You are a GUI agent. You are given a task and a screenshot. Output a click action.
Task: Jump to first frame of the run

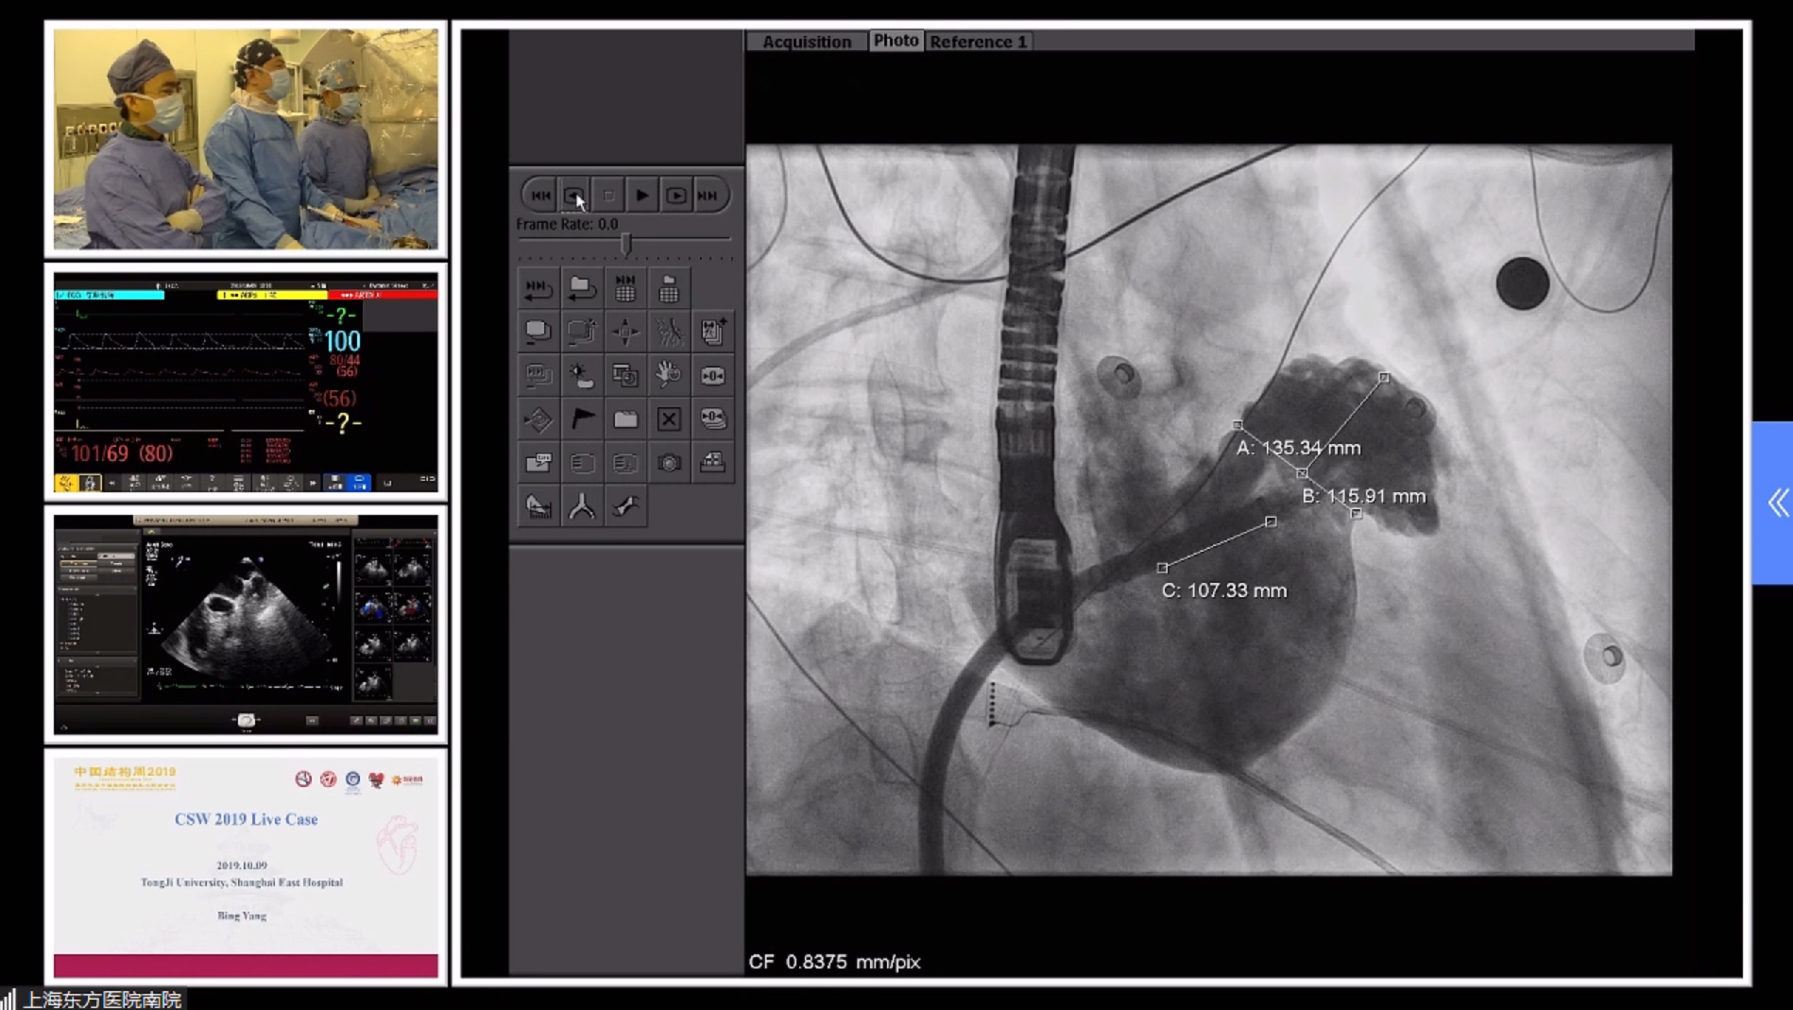pyautogui.click(x=540, y=196)
